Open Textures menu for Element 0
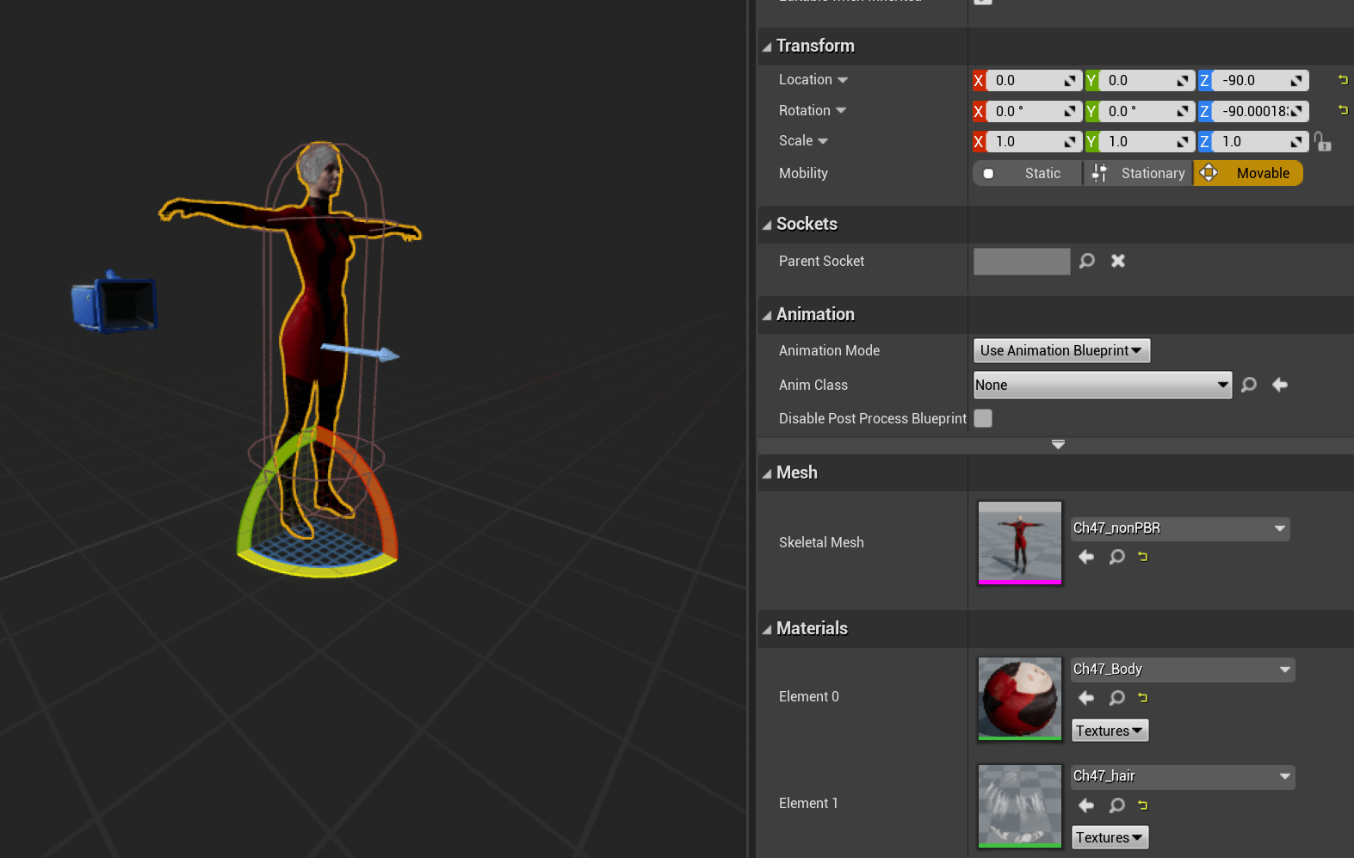Viewport: 1354px width, 858px height. pyautogui.click(x=1110, y=731)
